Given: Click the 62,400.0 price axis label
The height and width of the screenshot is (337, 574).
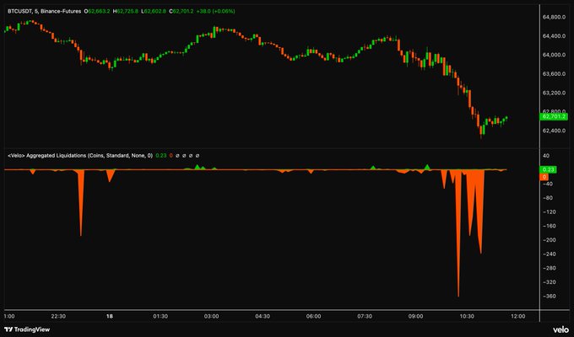Looking at the screenshot, I should tap(554, 131).
